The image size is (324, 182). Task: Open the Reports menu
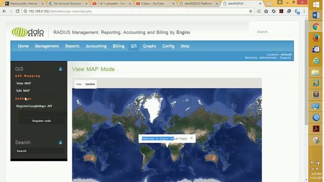point(72,46)
